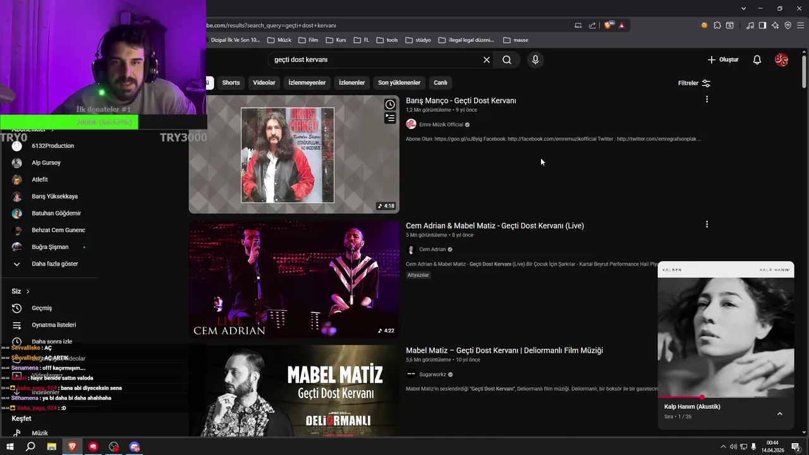Start voice search with microphone icon

click(535, 59)
